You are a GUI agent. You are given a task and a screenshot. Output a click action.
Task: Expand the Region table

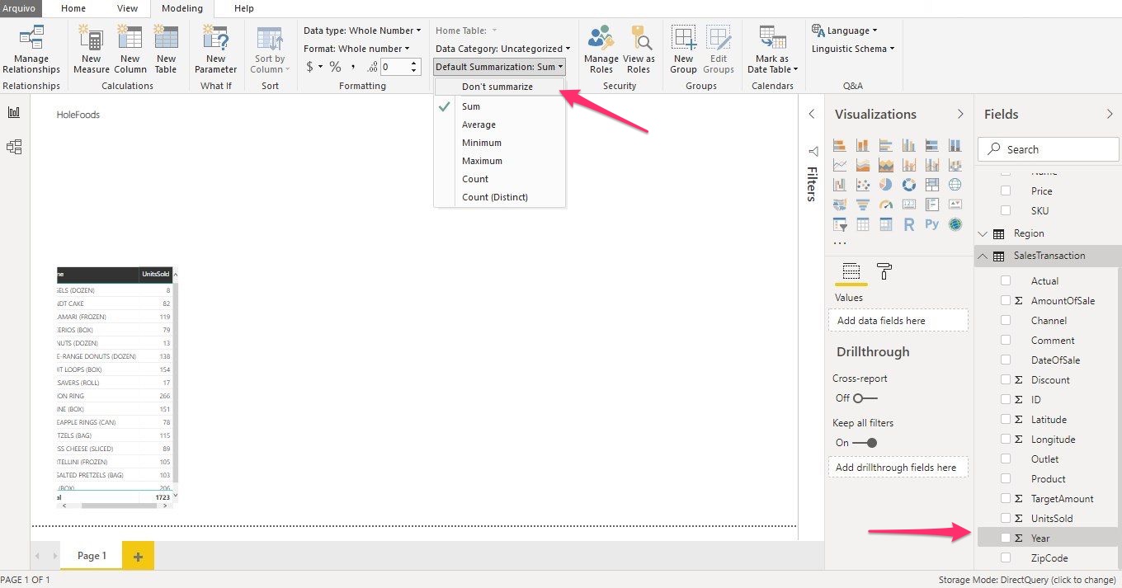(x=983, y=233)
